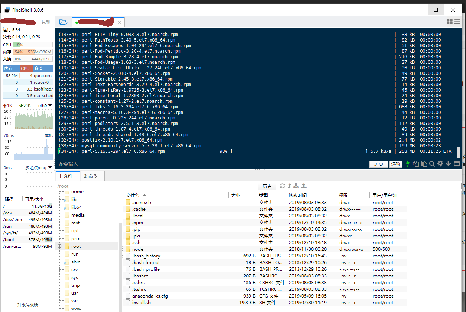Click the 历史 button in the terminal toolbar
Viewport: 466px width, 312px height.
tap(379, 164)
